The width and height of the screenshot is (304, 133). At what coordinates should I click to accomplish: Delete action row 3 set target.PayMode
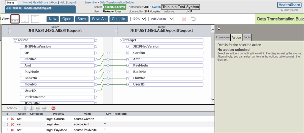[12, 130]
